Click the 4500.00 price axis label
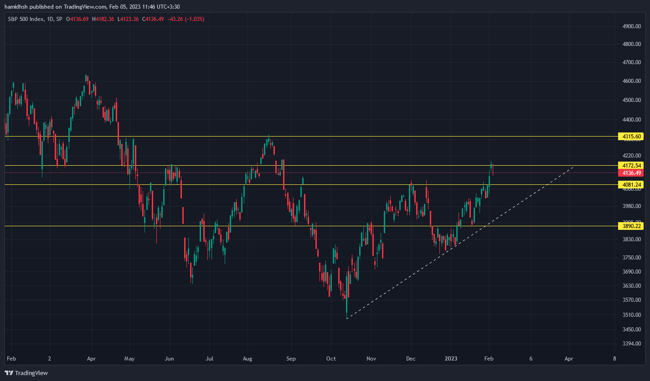 coord(632,100)
